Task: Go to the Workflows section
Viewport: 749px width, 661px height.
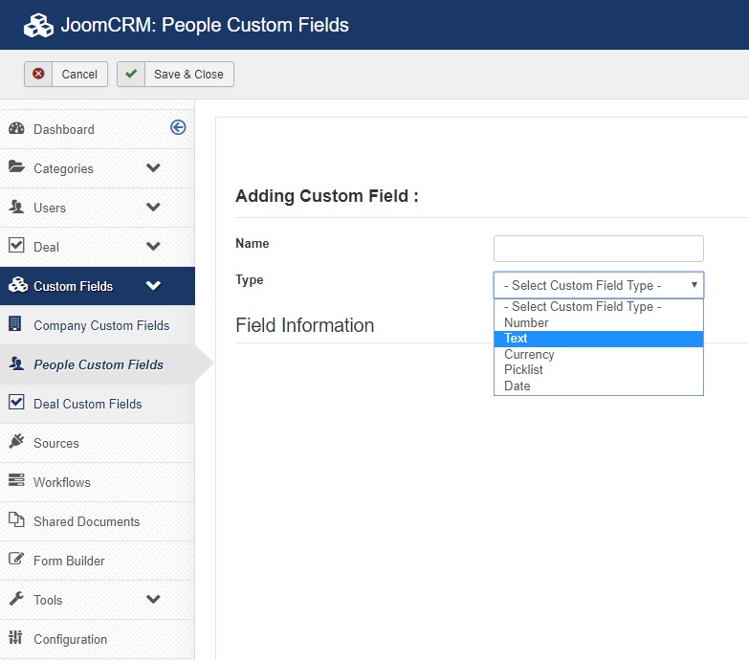Action: 98,482
